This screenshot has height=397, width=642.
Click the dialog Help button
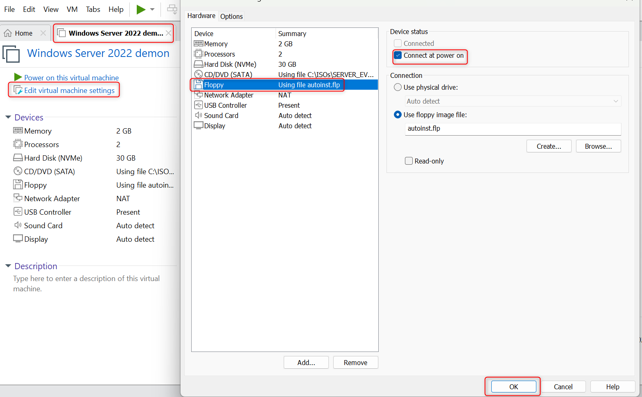613,387
